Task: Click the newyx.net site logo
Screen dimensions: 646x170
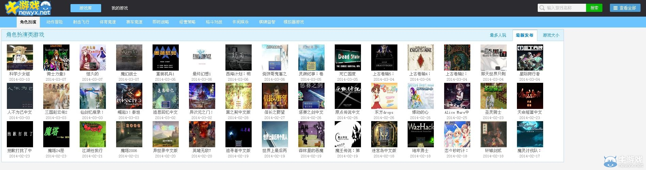Action: tap(28, 8)
